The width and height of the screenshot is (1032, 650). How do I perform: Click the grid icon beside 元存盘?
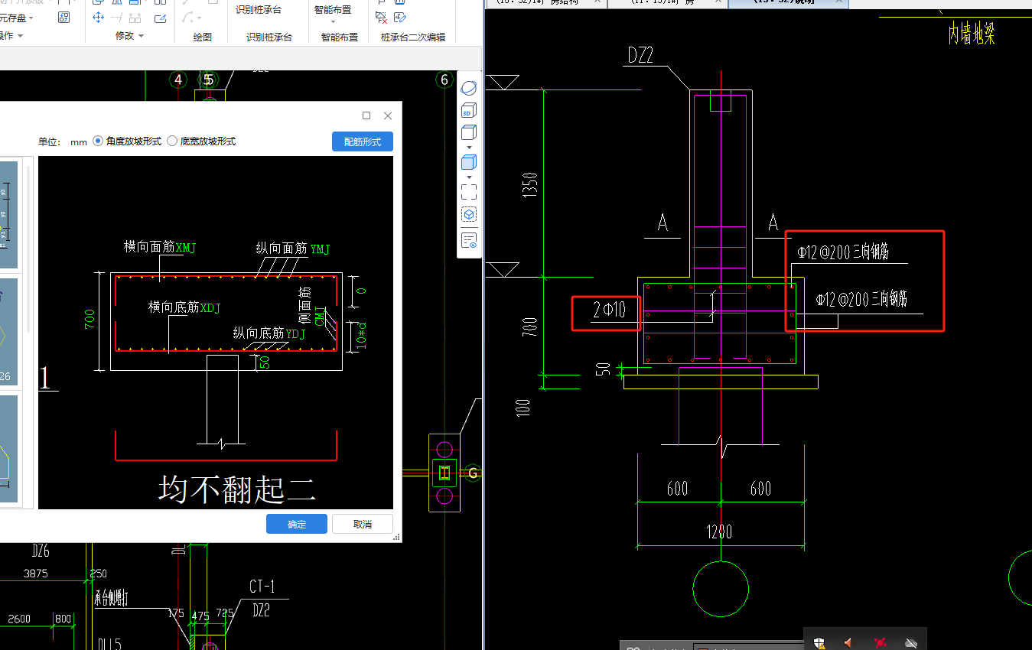tap(64, 17)
